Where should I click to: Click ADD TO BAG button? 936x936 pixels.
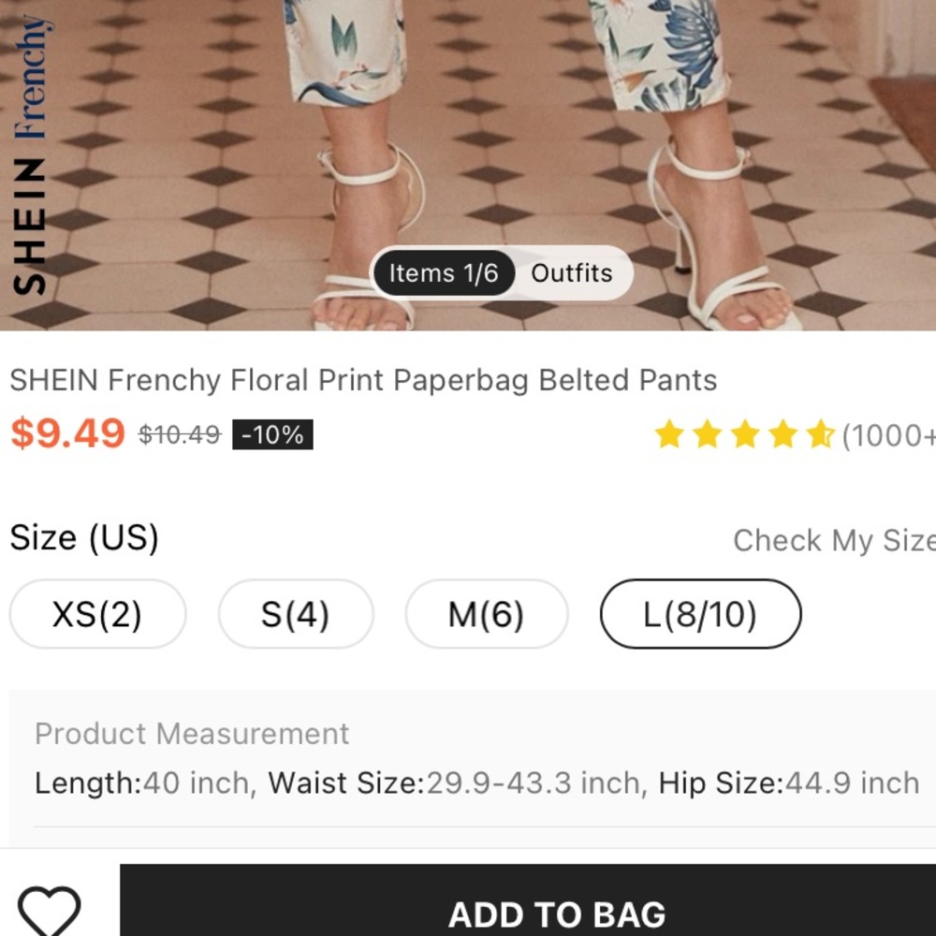coord(528,900)
